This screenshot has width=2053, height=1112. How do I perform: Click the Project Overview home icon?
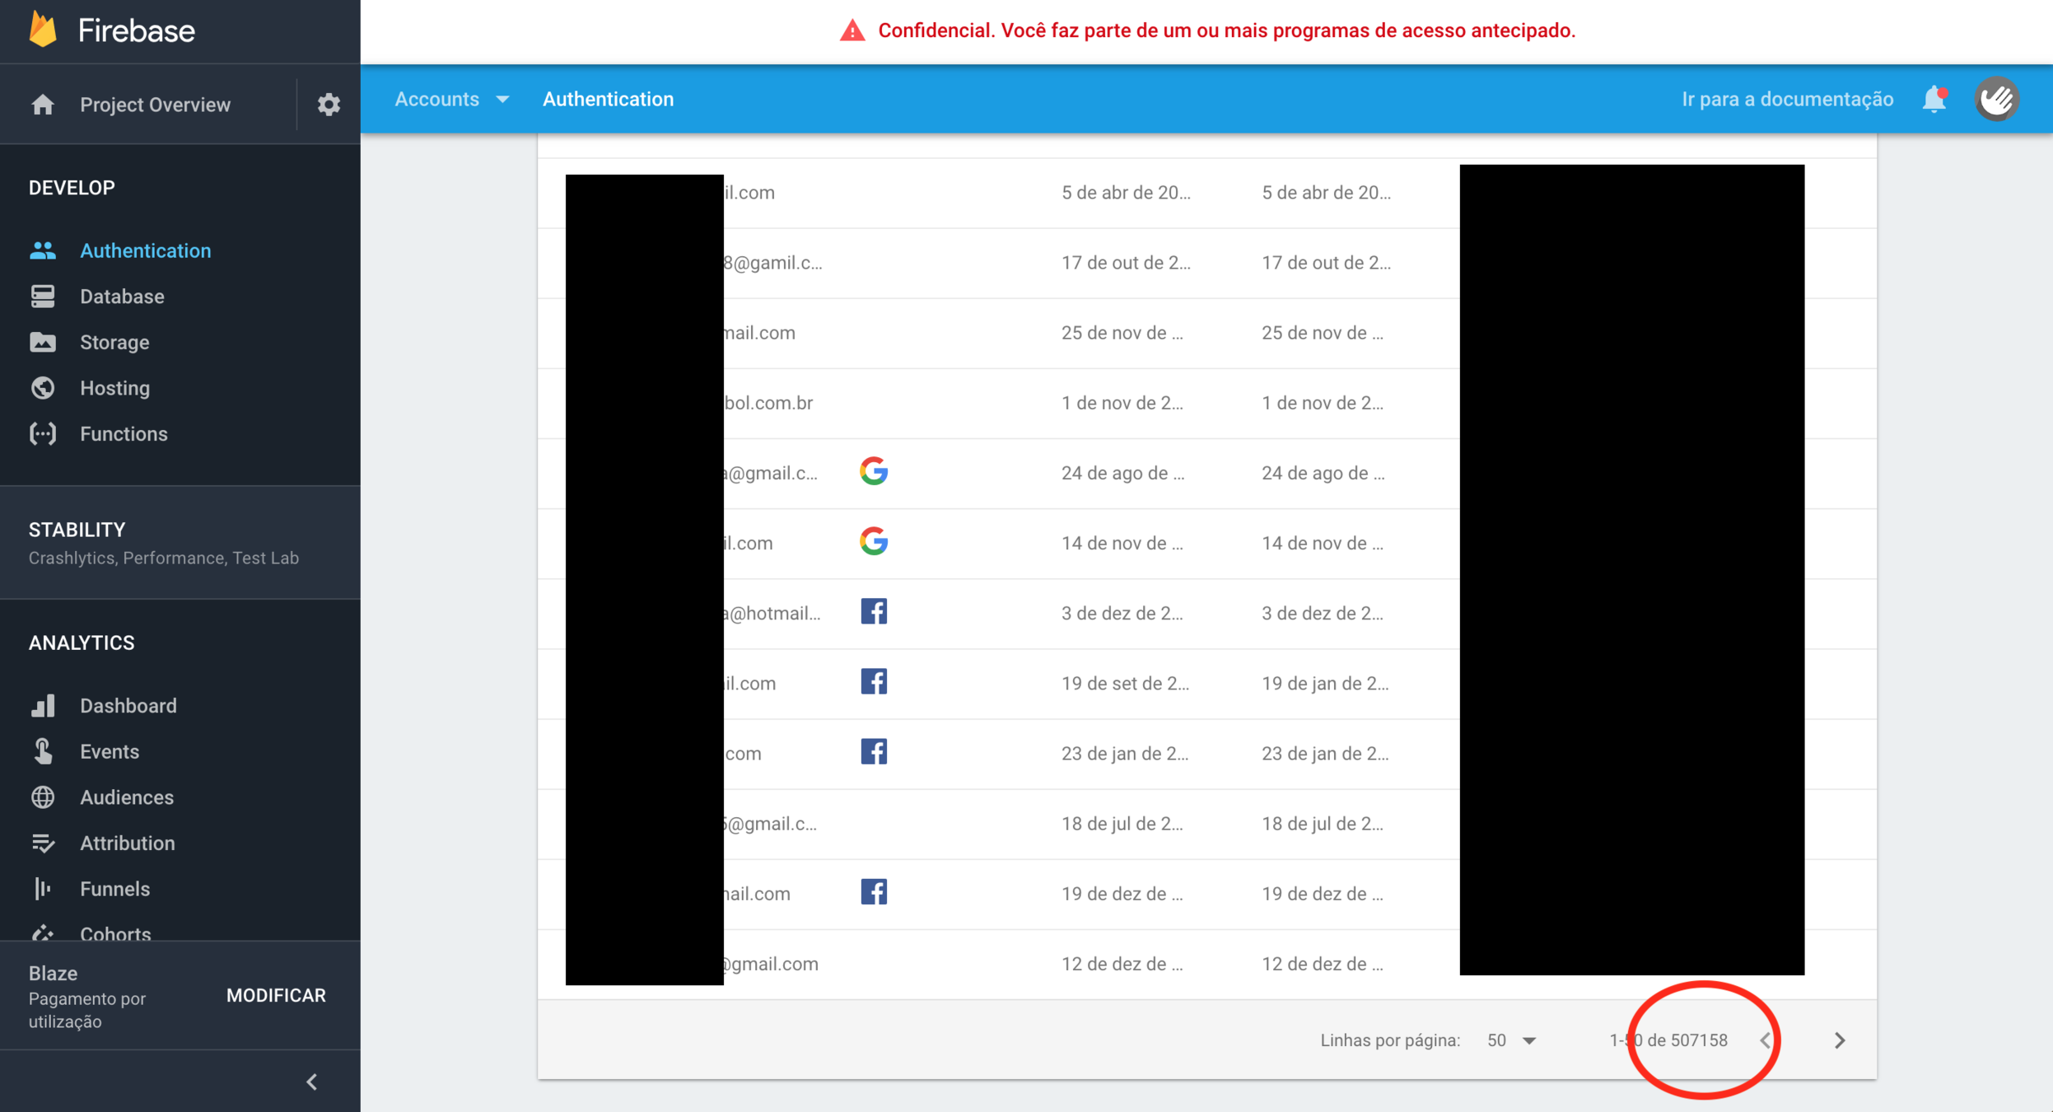pyautogui.click(x=43, y=105)
